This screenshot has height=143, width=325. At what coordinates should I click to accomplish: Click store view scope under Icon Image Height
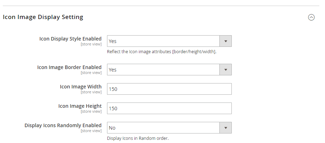click(x=91, y=112)
